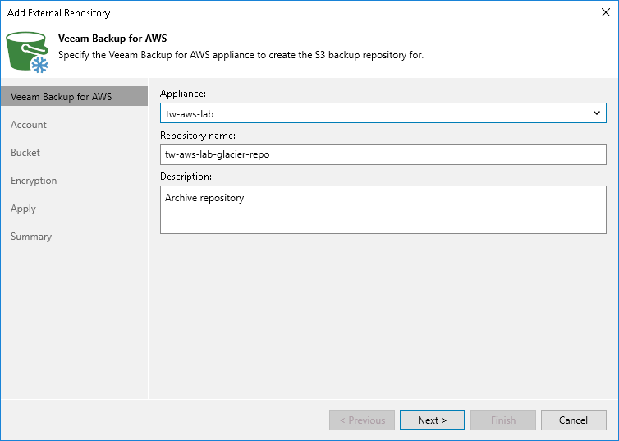The width and height of the screenshot is (619, 441).
Task: Jump to the Apply step
Action: tap(23, 209)
